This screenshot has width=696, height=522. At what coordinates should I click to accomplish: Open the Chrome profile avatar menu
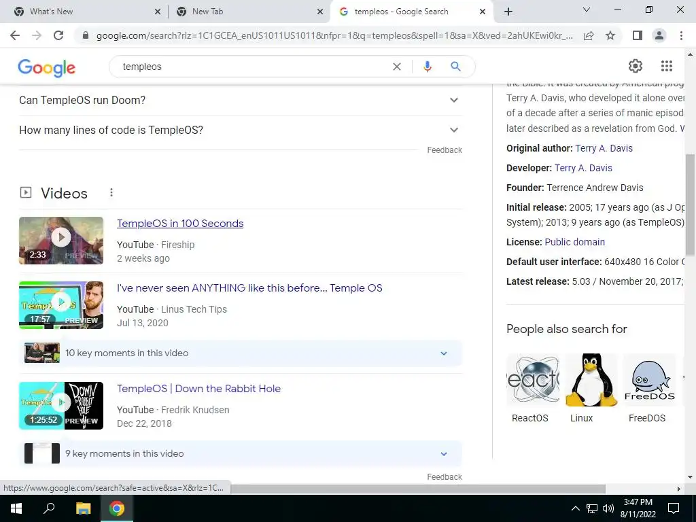pyautogui.click(x=659, y=35)
